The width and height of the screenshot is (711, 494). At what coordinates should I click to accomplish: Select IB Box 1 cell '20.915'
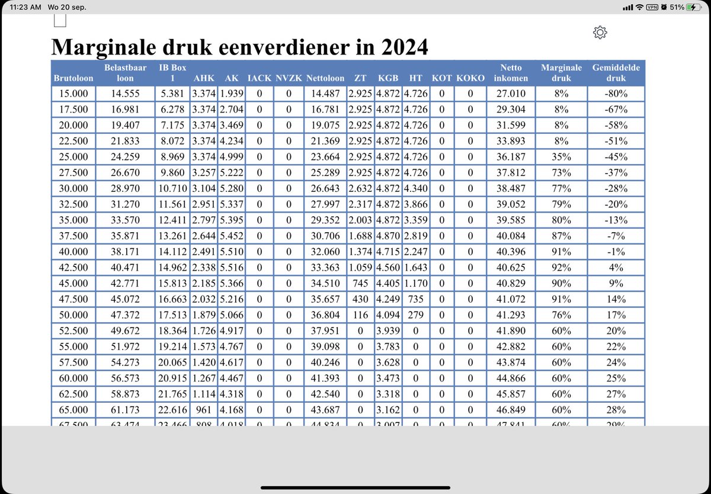(x=173, y=378)
